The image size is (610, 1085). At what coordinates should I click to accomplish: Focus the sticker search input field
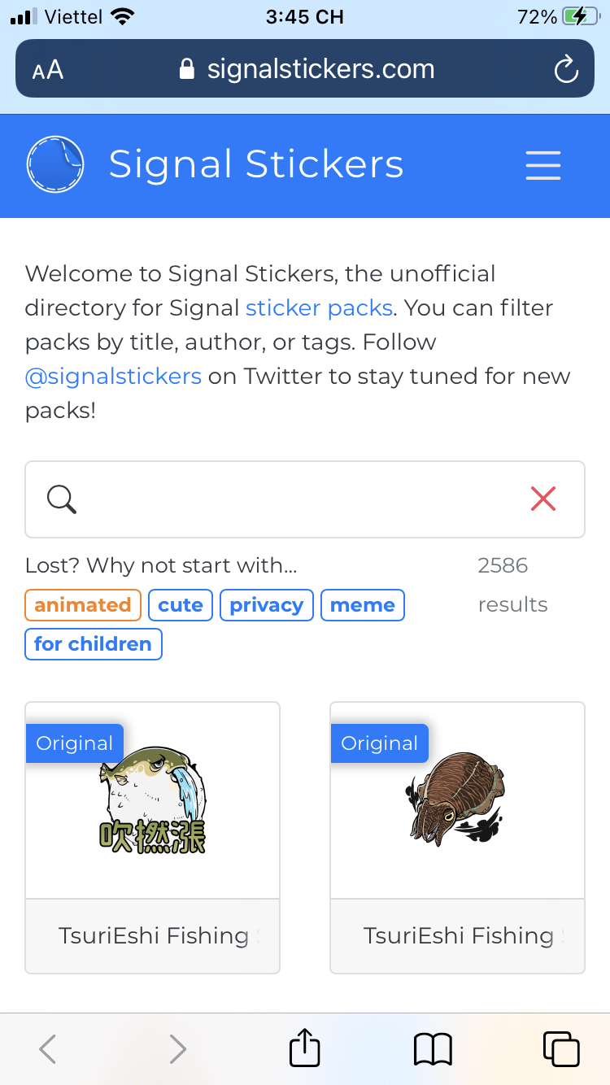coord(301,499)
